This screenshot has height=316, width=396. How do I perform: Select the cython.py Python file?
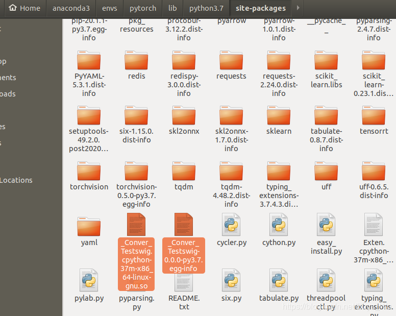[279, 224]
